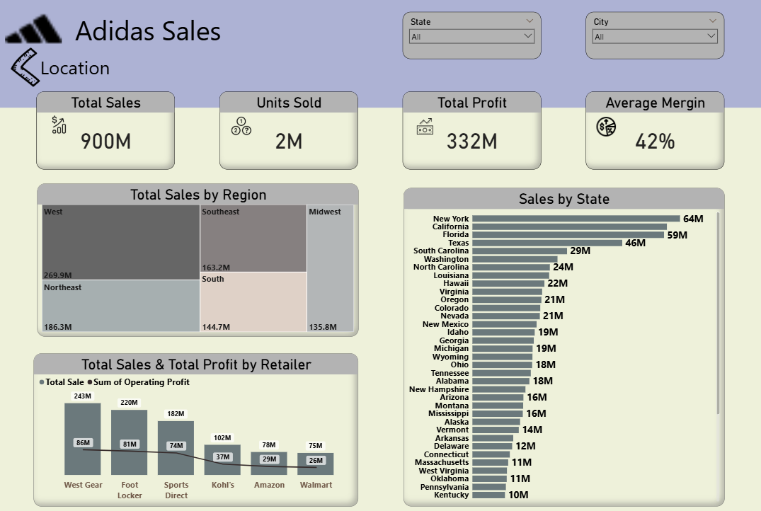Click the Louisiana state label

click(x=451, y=275)
